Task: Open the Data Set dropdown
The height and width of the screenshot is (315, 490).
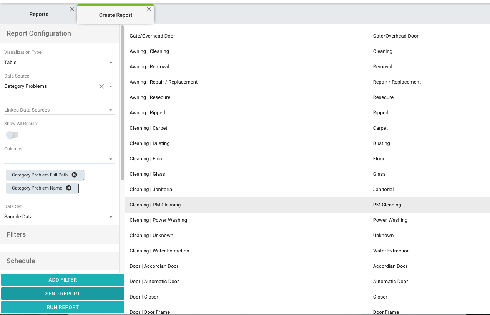Action: 111,217
